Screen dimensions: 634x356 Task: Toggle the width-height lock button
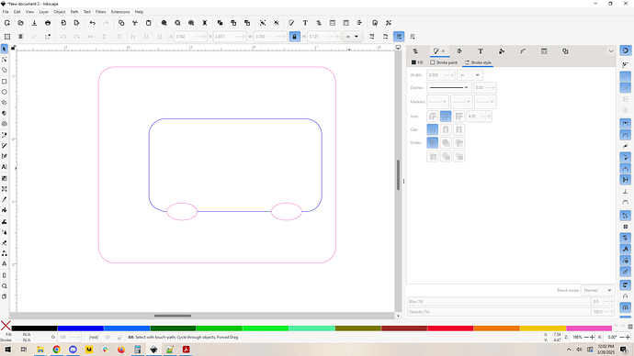point(294,37)
